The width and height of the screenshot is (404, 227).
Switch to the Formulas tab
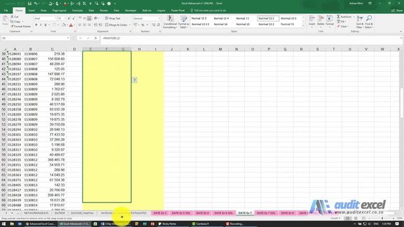[77, 11]
